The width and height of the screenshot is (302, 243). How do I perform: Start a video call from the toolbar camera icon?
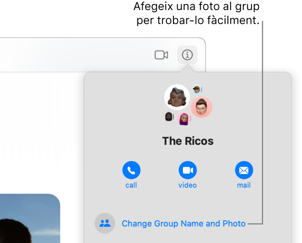[x=161, y=55]
